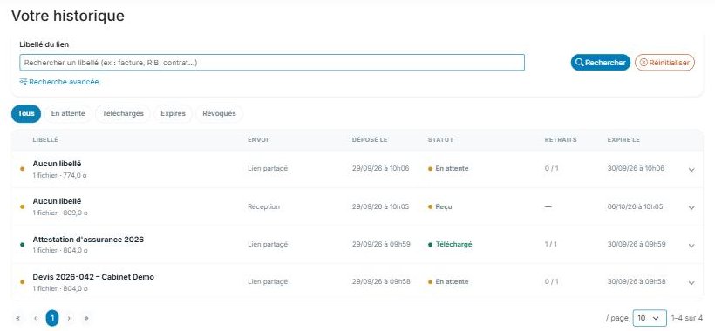
Task: Open the items per page dropdown
Action: point(650,318)
